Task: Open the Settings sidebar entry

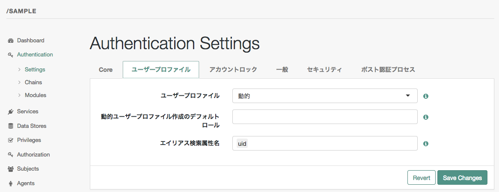Action: pos(35,69)
